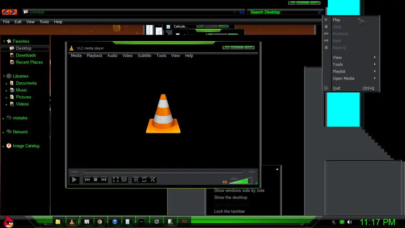Open the Videos library
The height and width of the screenshot is (228, 405).
(x=22, y=104)
